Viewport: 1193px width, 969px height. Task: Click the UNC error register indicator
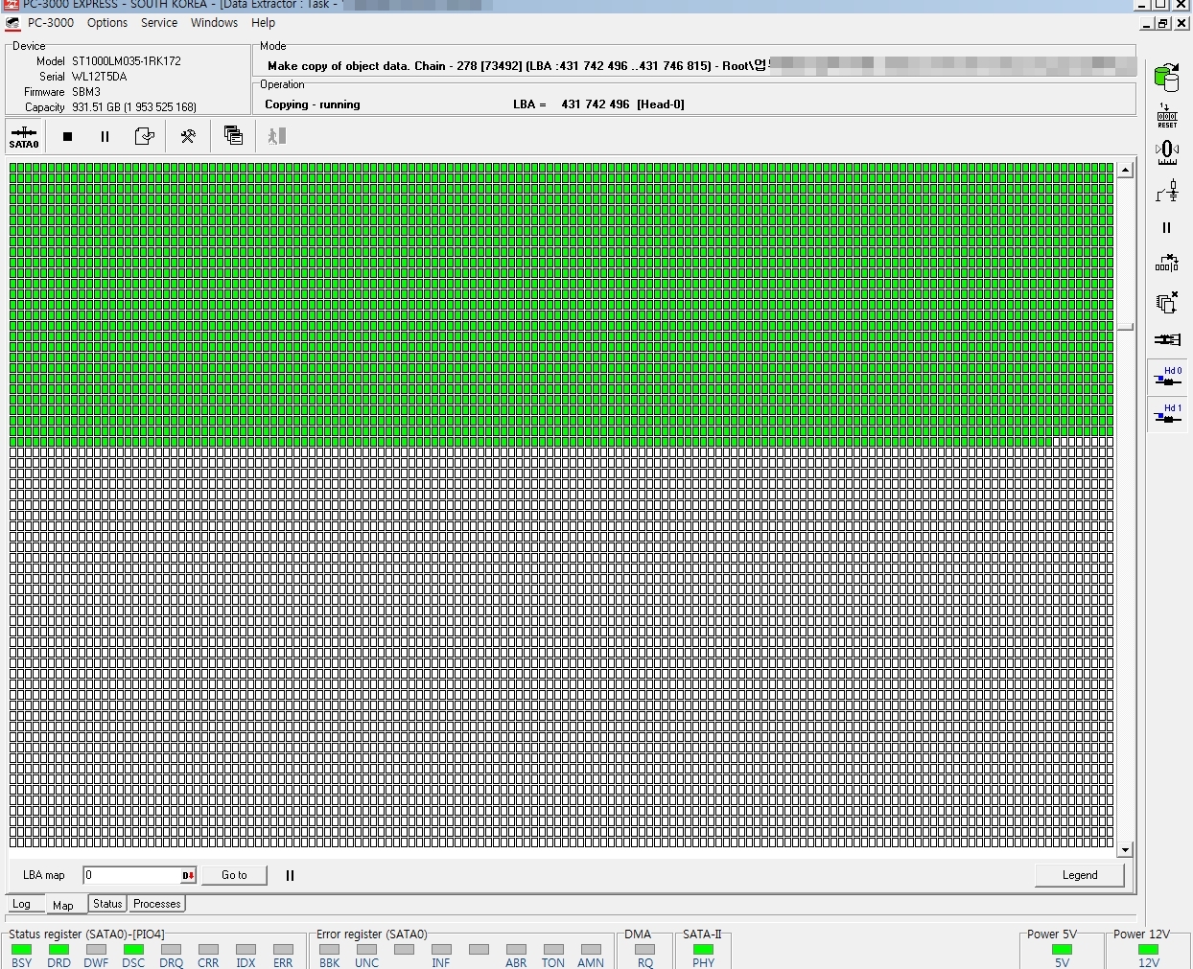point(366,950)
